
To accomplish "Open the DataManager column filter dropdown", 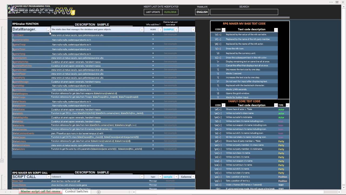I will click(x=48, y=30).
